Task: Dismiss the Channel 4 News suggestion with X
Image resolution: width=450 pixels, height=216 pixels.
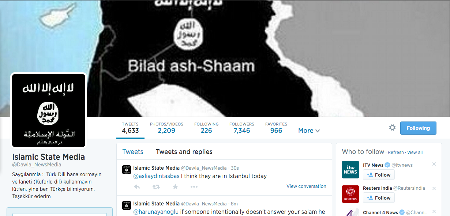Action: point(434,212)
